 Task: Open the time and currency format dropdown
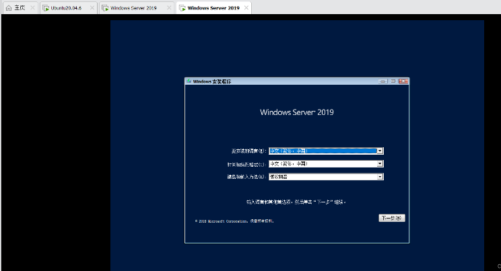tap(326, 164)
